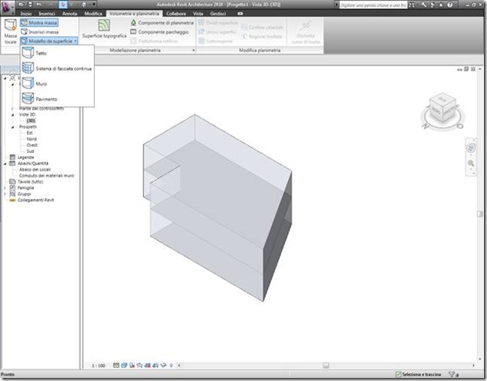Select the Ovest elevation view
487x381 pixels.
pyautogui.click(x=32, y=145)
